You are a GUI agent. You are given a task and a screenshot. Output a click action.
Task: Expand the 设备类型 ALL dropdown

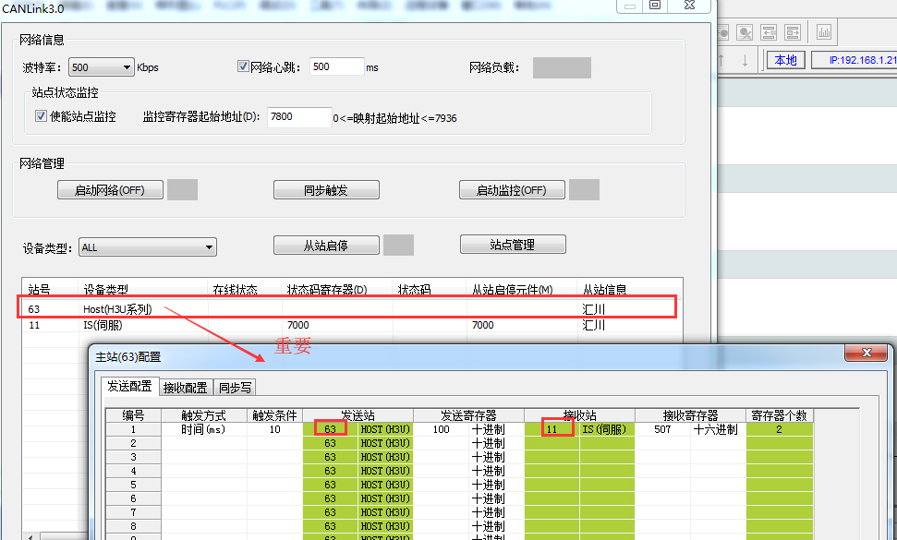coord(209,246)
